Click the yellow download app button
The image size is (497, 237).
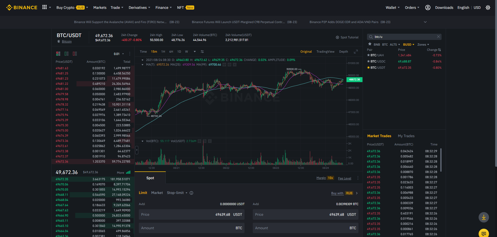pos(484,217)
